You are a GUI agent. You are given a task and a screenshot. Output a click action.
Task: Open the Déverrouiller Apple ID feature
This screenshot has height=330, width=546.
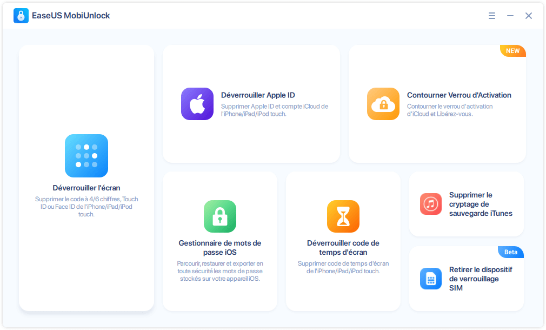coord(251,103)
